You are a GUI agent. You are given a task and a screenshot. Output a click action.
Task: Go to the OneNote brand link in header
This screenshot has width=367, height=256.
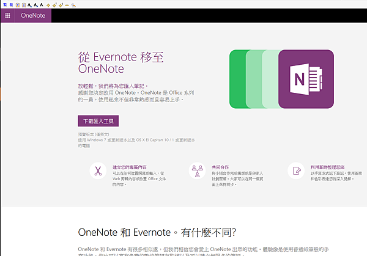click(x=33, y=15)
